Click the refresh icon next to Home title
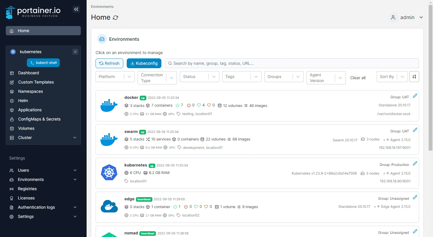The image size is (433, 237). tap(116, 18)
